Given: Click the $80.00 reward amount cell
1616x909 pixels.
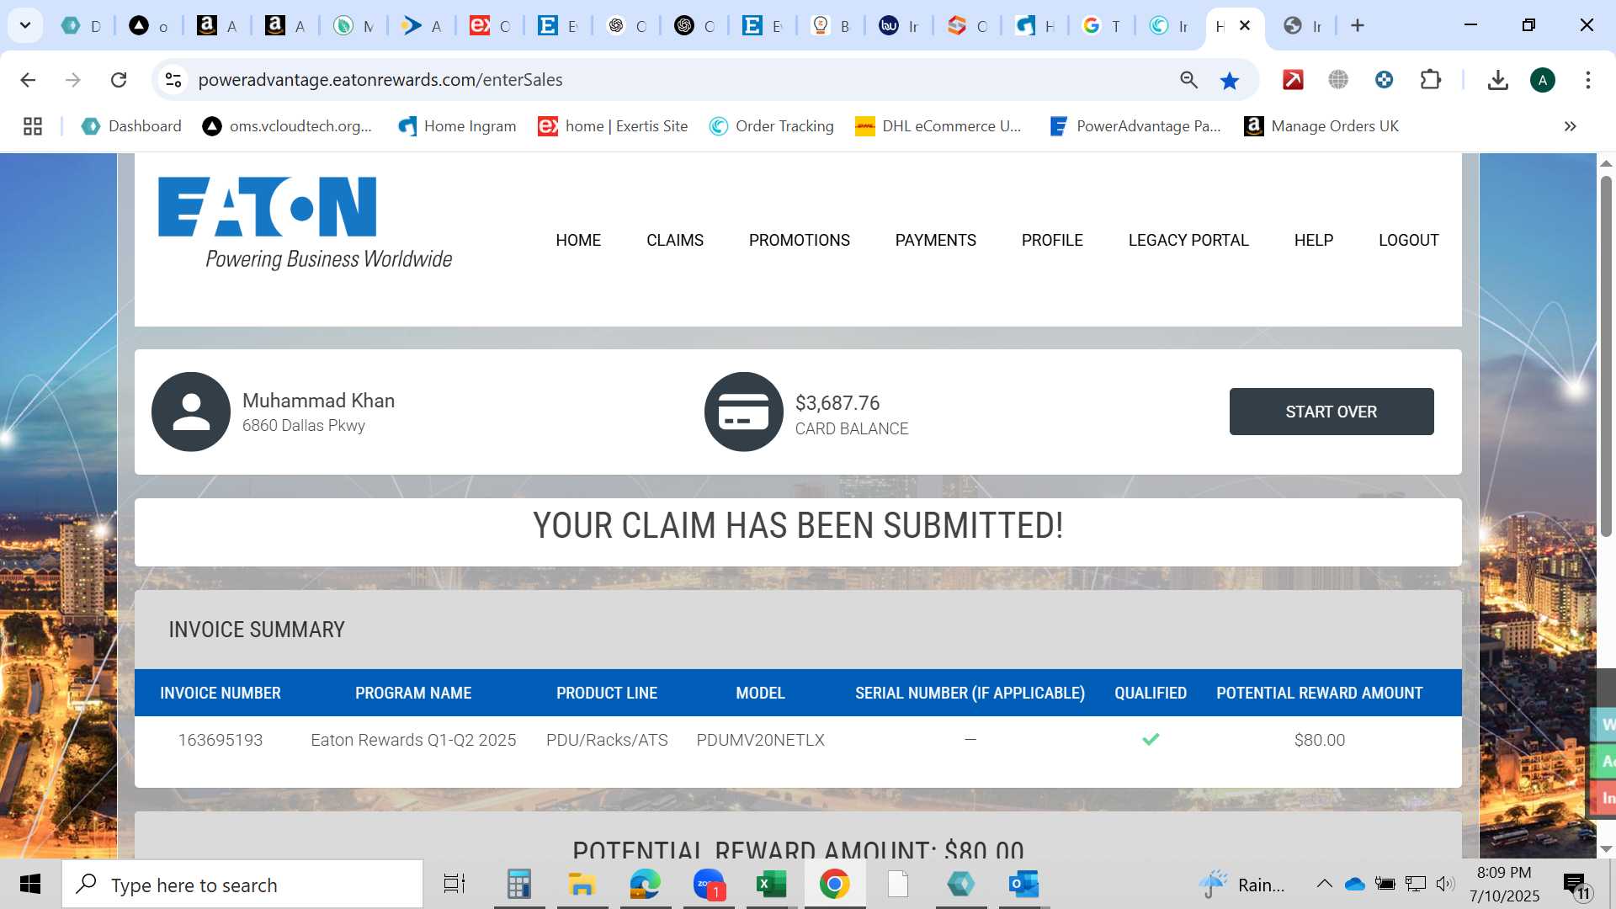Looking at the screenshot, I should 1320,740.
